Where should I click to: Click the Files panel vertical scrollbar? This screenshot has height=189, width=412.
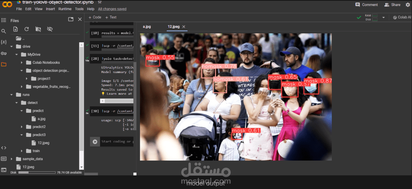(81, 106)
